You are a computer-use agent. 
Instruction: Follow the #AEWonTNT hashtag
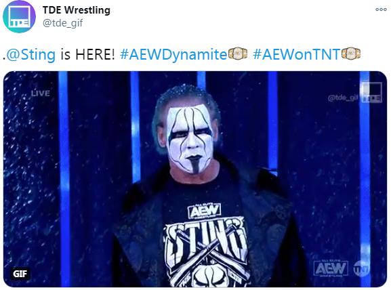tap(297, 54)
